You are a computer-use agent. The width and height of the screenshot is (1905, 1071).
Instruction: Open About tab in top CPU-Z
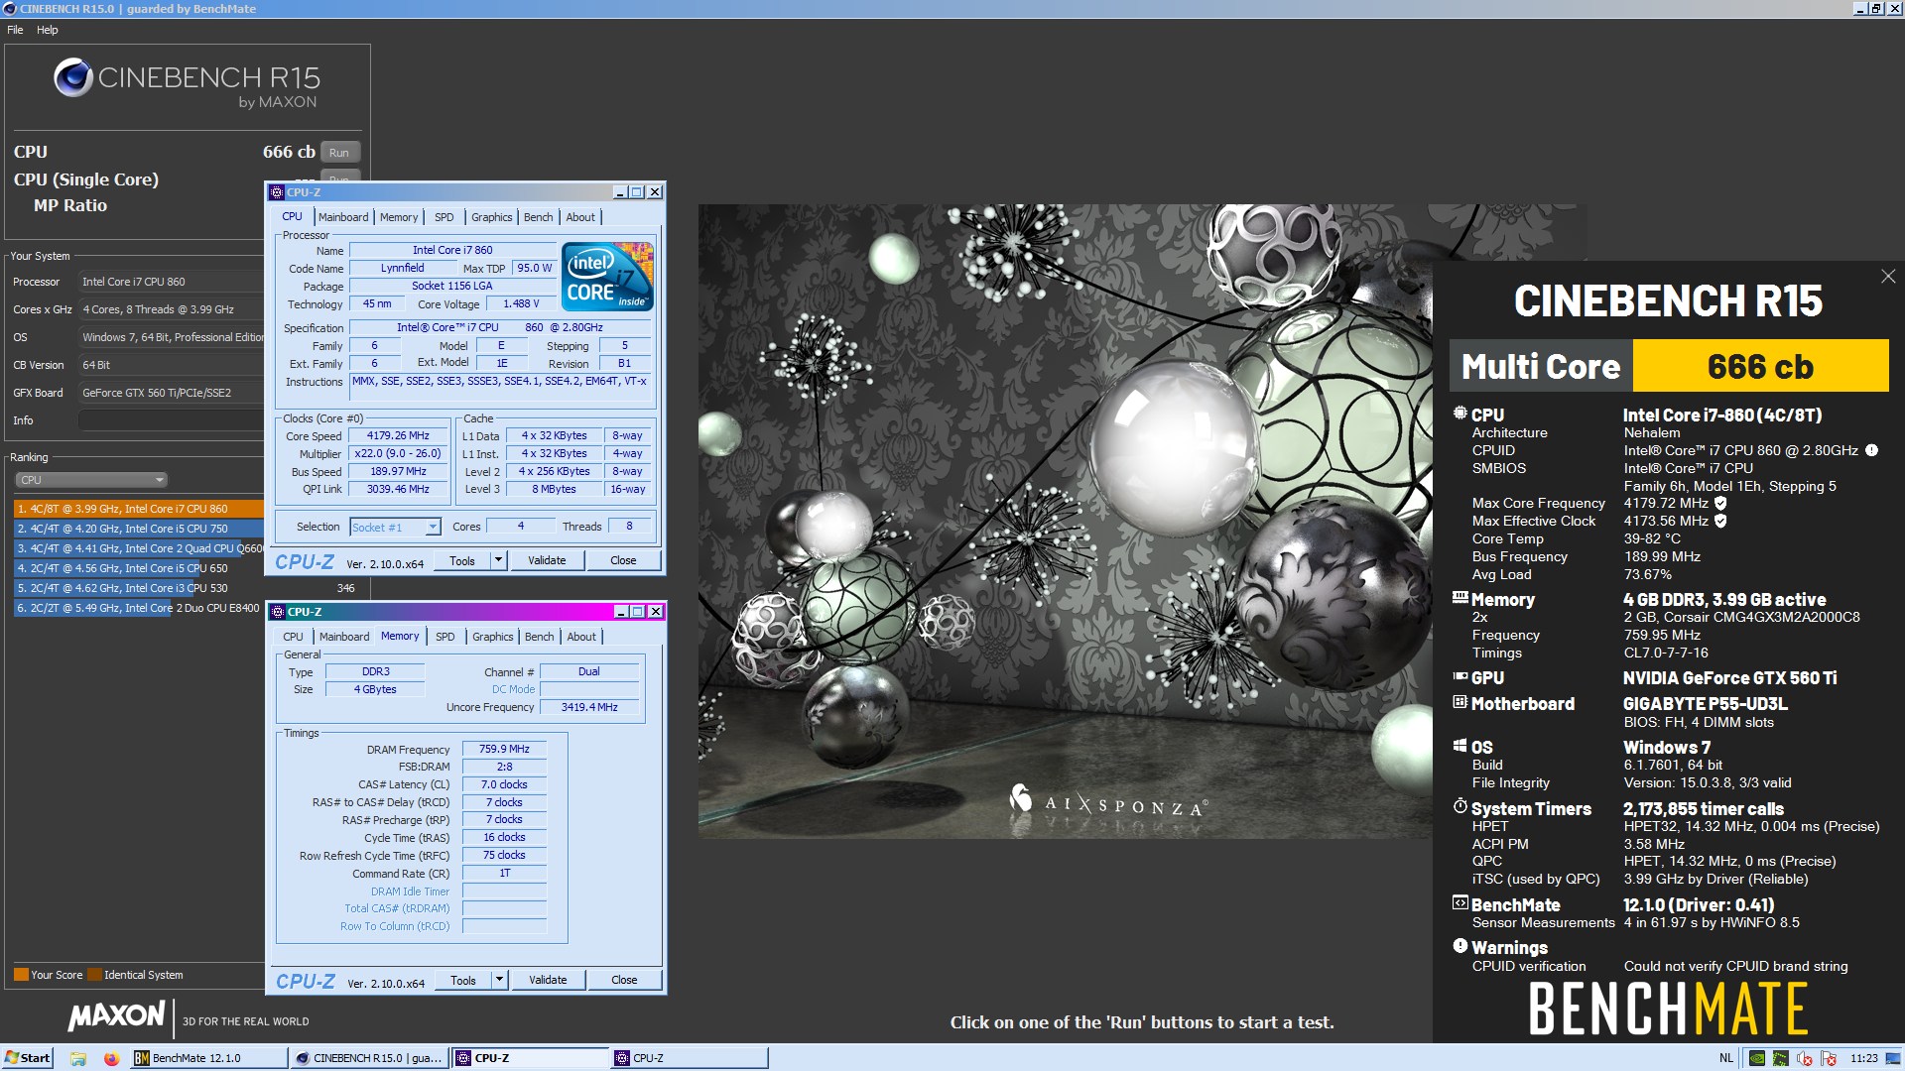click(580, 217)
